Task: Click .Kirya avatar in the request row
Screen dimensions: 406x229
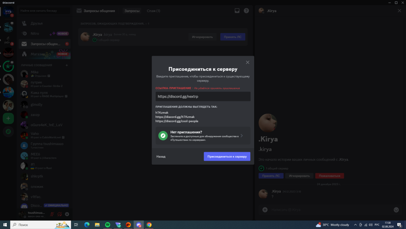Action: click(85, 37)
